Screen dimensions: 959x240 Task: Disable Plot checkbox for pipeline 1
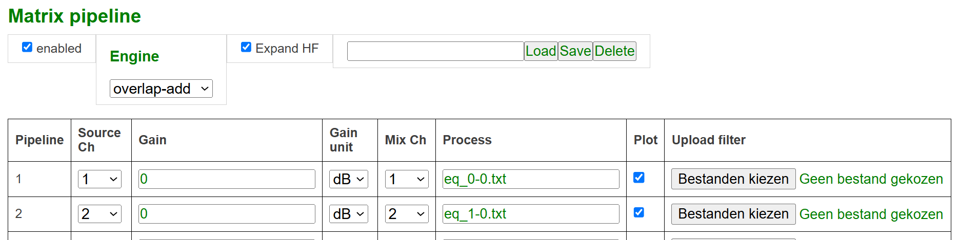coord(639,178)
